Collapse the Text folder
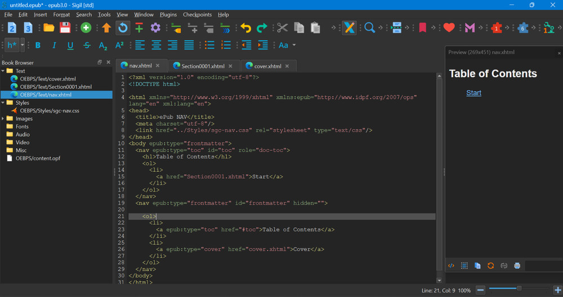Viewport: 563px width, 297px height. (3, 71)
